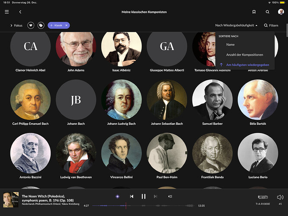This screenshot has height=216, width=288.
Task: Open the user profile avatar
Action: [x=281, y=12]
